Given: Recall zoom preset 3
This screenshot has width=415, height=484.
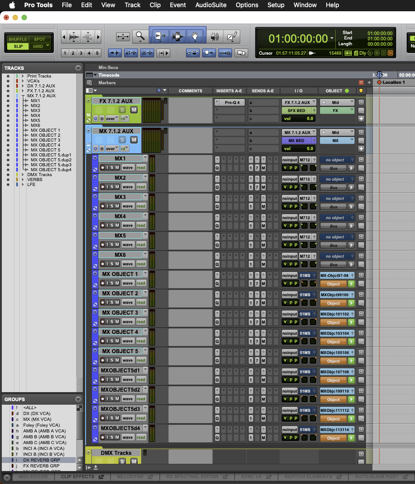Looking at the screenshot, I should (x=81, y=53).
